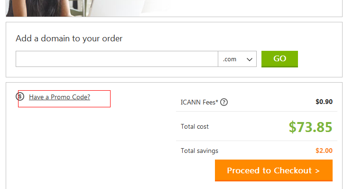Click the dollar-sign promo code icon
Viewport: 344px width, 189px height.
20,96
